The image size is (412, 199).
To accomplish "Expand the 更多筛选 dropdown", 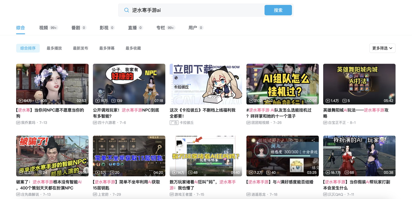I will point(382,48).
